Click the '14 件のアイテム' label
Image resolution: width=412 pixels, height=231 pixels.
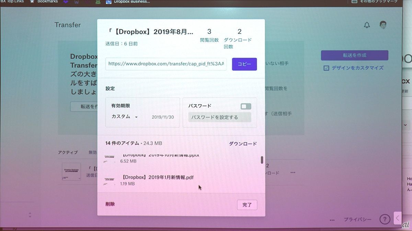pyautogui.click(x=122, y=143)
